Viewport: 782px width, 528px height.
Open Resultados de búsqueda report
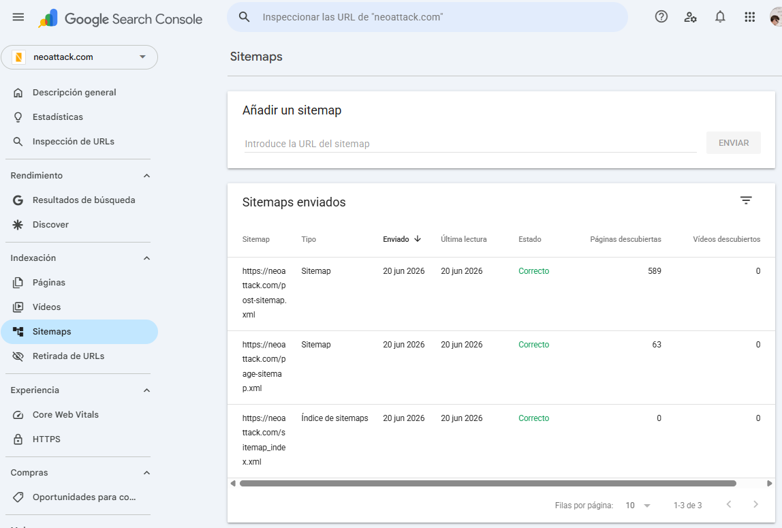pyautogui.click(x=79, y=200)
